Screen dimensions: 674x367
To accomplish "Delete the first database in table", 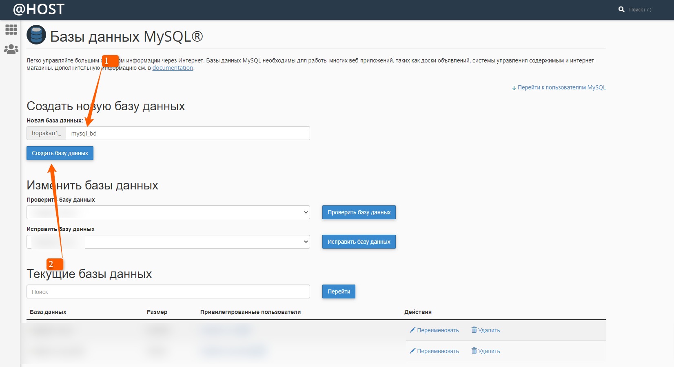I will [486, 330].
